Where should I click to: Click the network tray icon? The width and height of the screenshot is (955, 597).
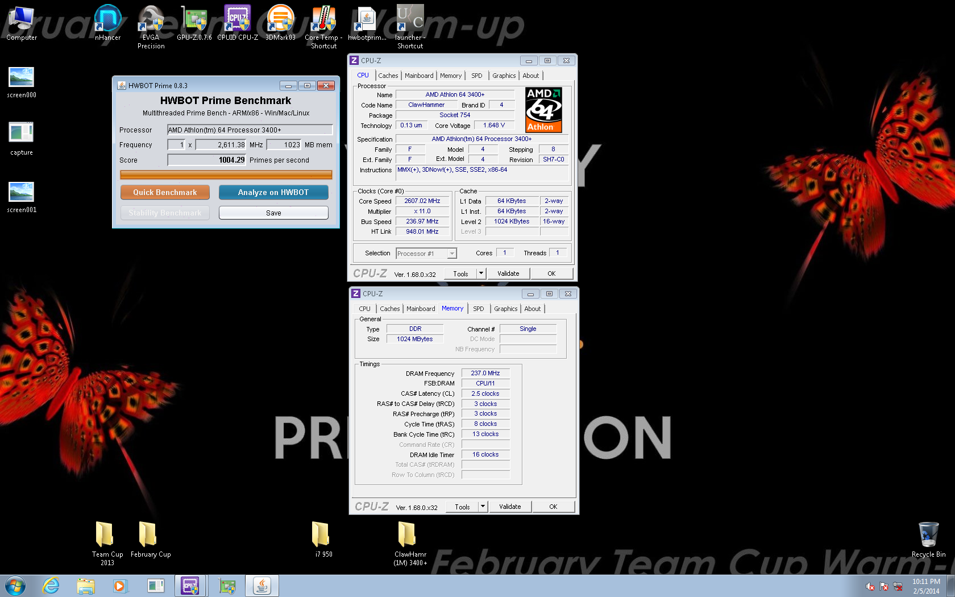click(x=898, y=586)
